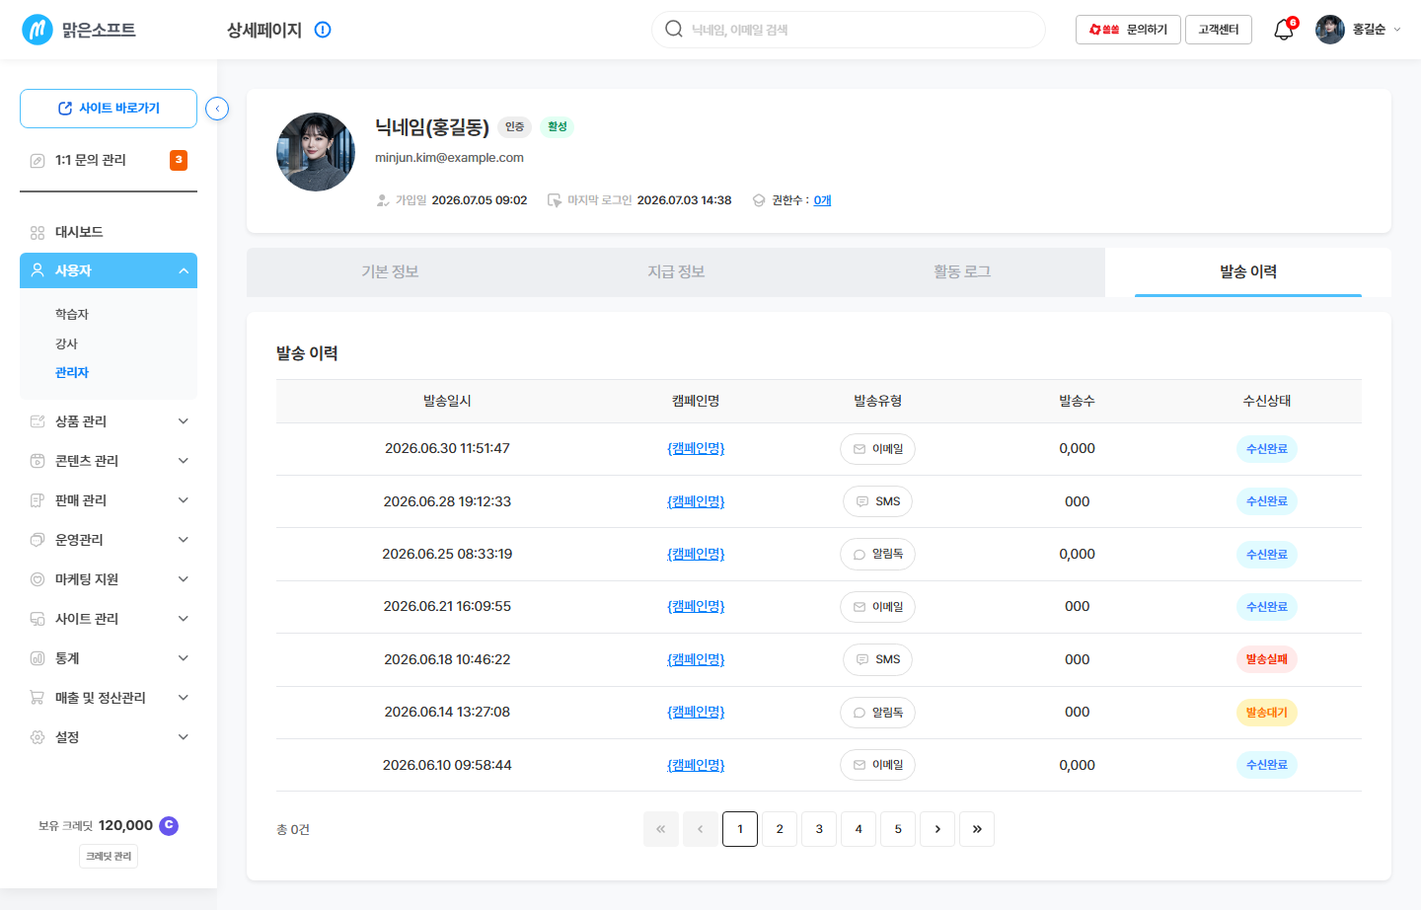Image resolution: width=1421 pixels, height=910 pixels.
Task: Open 고객센터
Action: 1219,30
